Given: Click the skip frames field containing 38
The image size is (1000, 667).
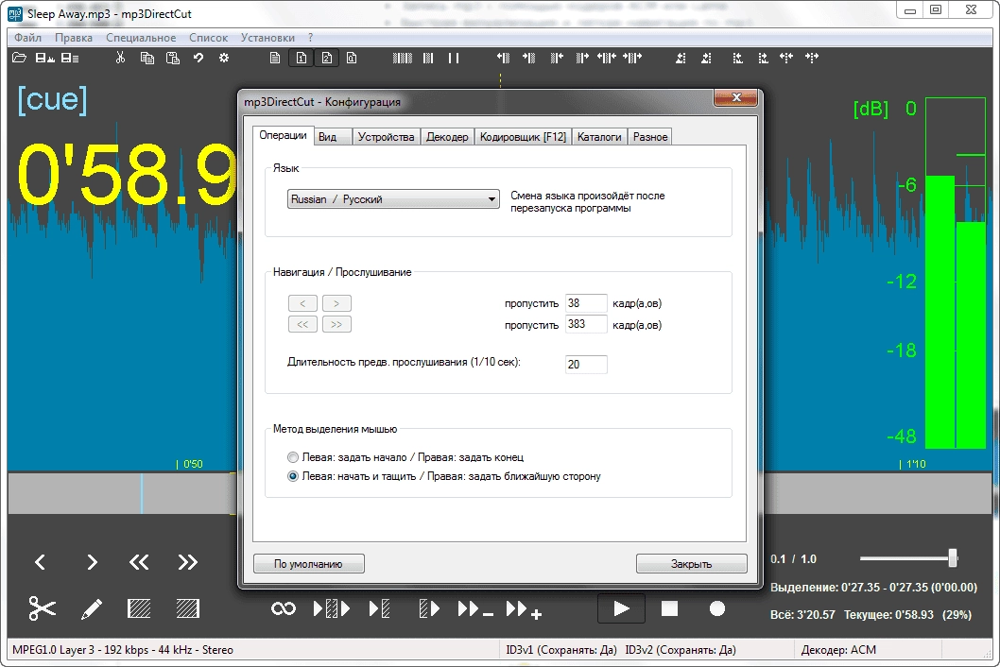Looking at the screenshot, I should click(x=586, y=303).
